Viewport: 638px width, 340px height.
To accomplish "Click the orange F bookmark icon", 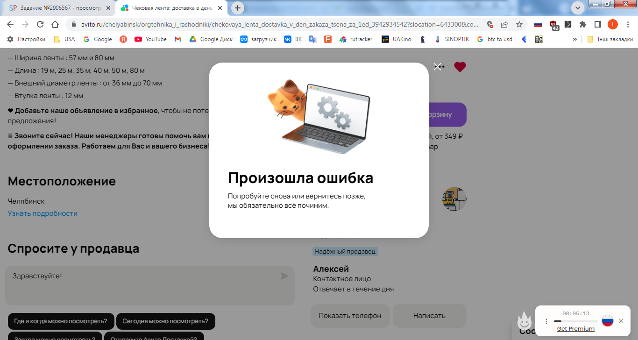I will 328,39.
